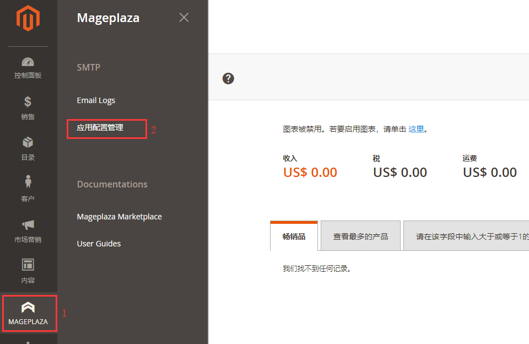
Task: Open the 控制面板 dashboard menu
Action: point(28,68)
